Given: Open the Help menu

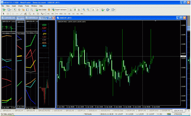Looking at the screenshot, I should [41, 6].
